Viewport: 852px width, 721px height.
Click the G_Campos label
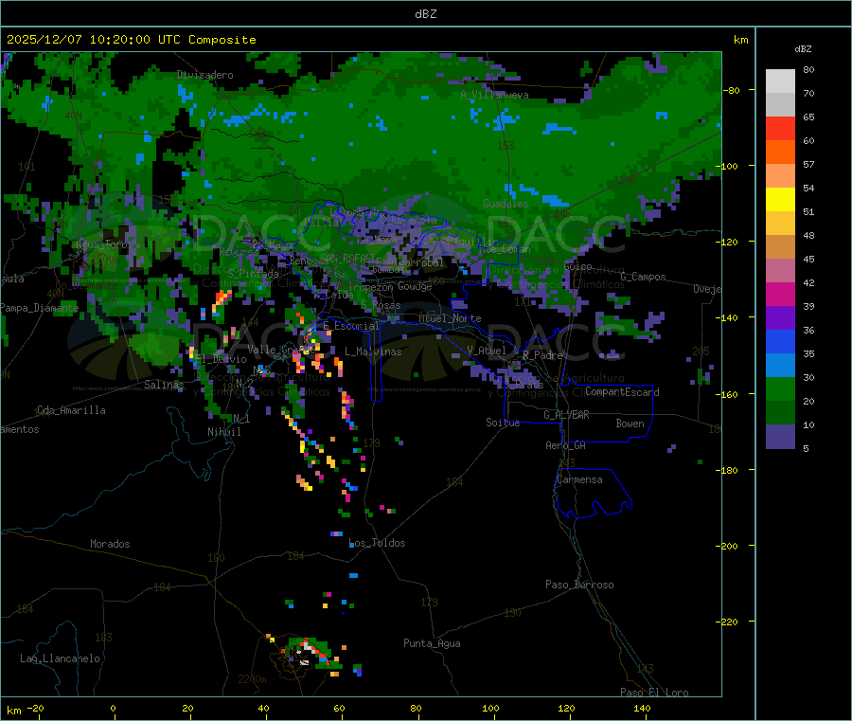click(x=643, y=277)
